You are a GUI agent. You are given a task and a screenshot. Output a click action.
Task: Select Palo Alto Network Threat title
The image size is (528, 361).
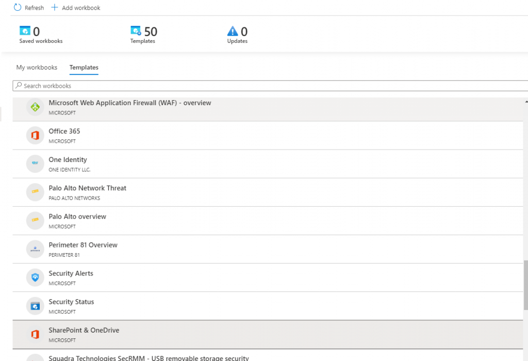pos(88,188)
